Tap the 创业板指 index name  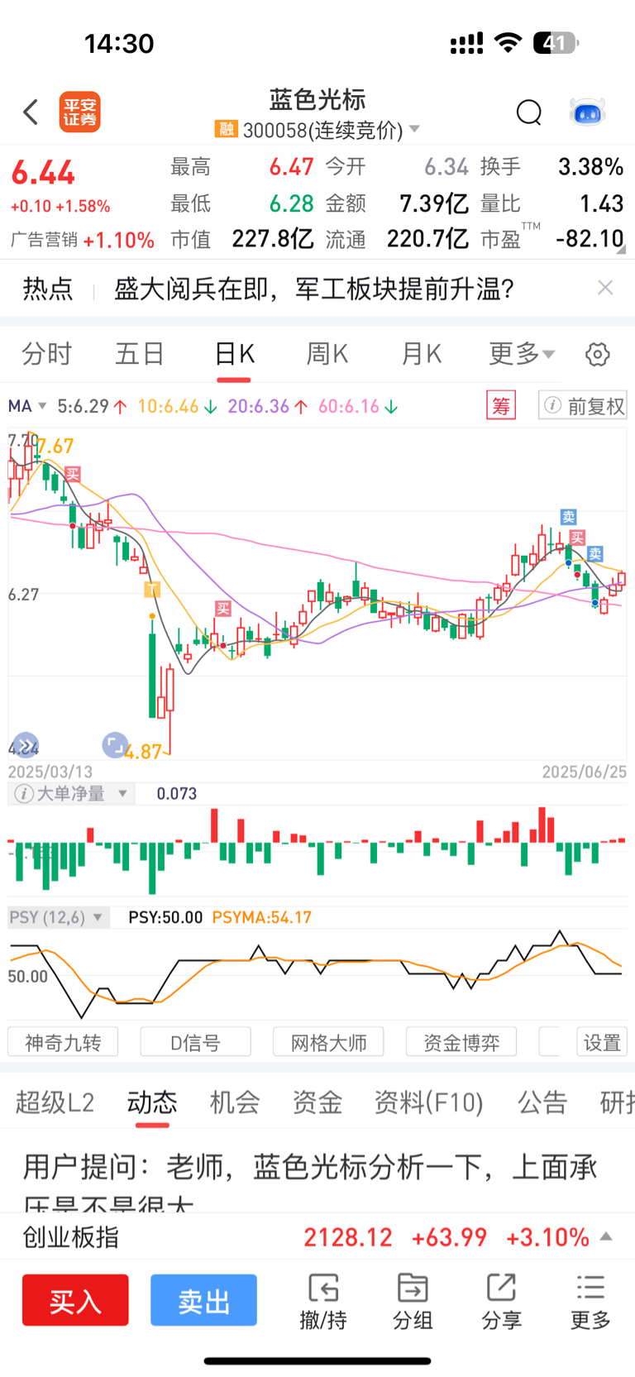point(71,1237)
